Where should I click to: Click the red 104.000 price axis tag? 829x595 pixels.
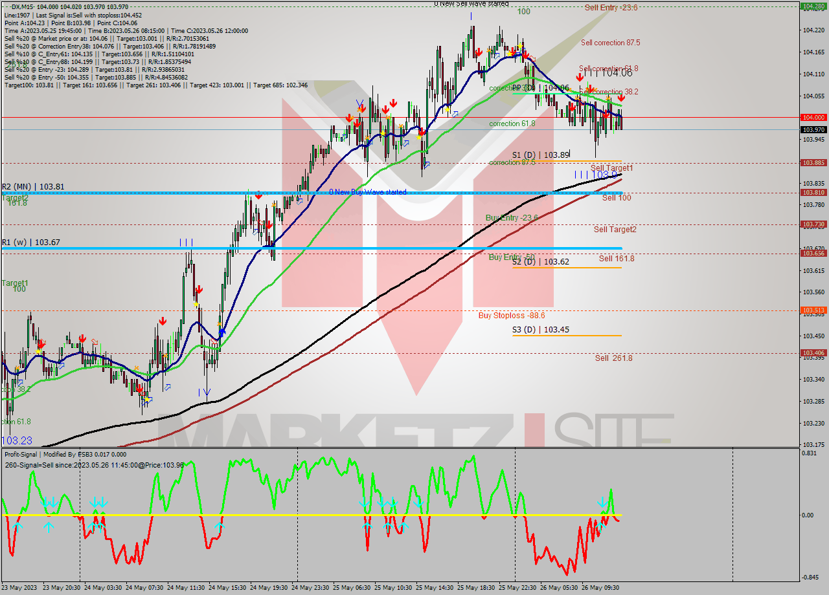813,117
